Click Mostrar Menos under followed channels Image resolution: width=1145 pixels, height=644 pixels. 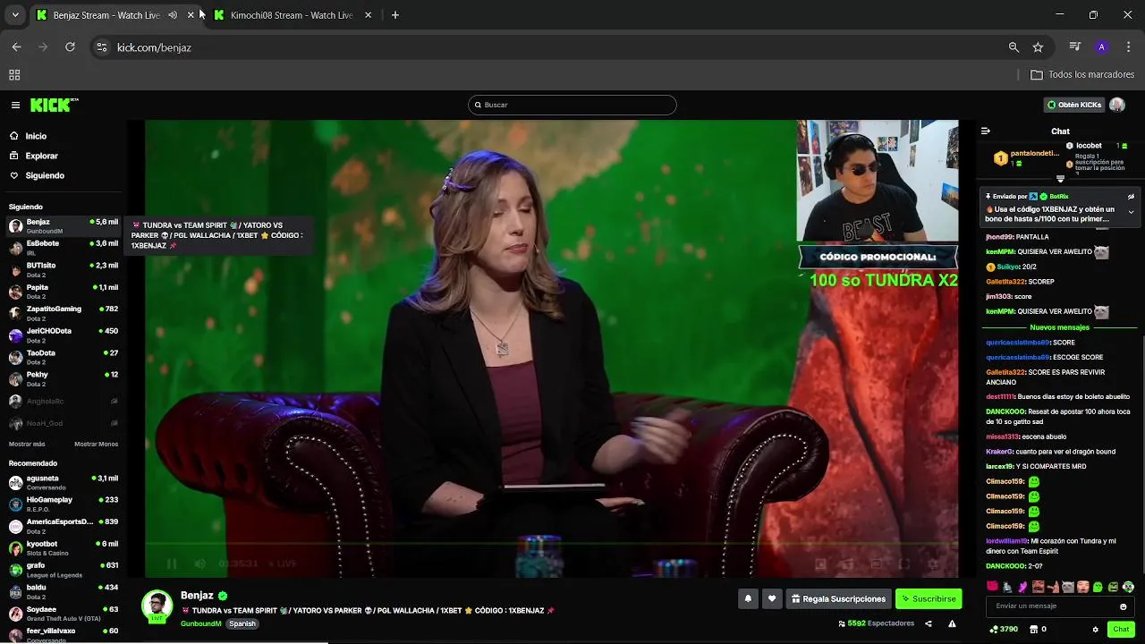click(x=96, y=444)
